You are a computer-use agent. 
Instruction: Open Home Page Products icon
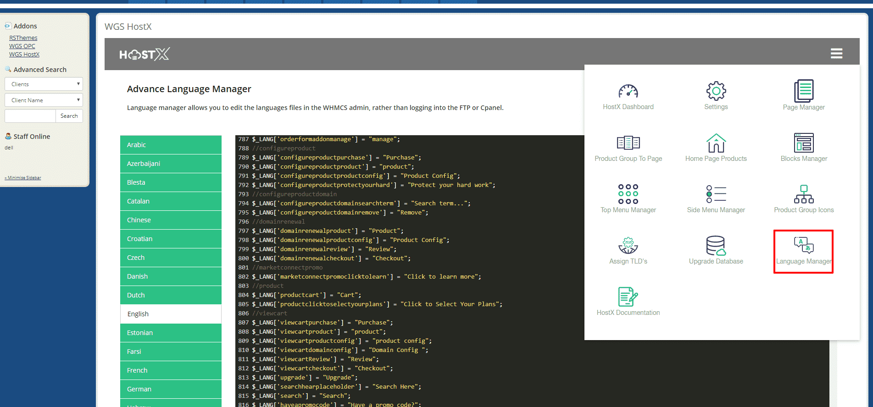[716, 143]
